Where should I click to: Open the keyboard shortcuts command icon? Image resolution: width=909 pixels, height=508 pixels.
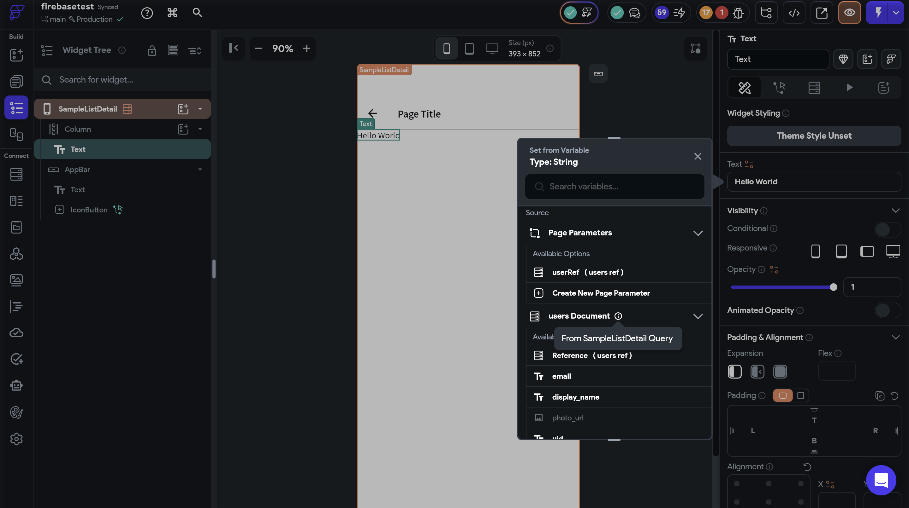pos(172,13)
